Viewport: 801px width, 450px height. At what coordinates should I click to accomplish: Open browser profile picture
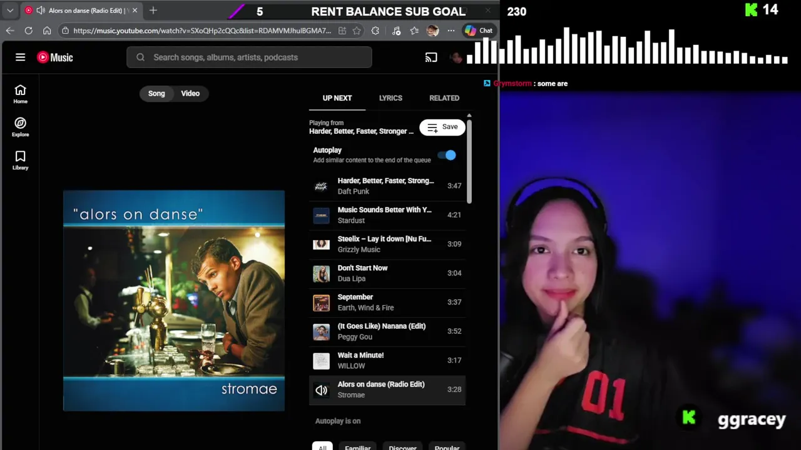coord(432,31)
